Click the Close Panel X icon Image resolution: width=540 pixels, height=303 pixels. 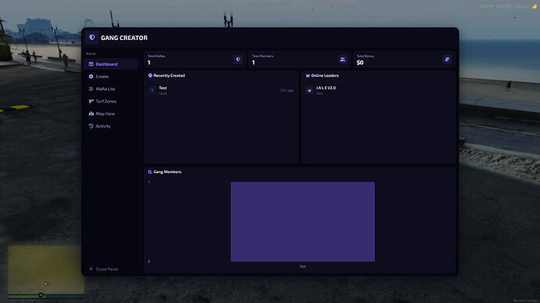pos(91,269)
